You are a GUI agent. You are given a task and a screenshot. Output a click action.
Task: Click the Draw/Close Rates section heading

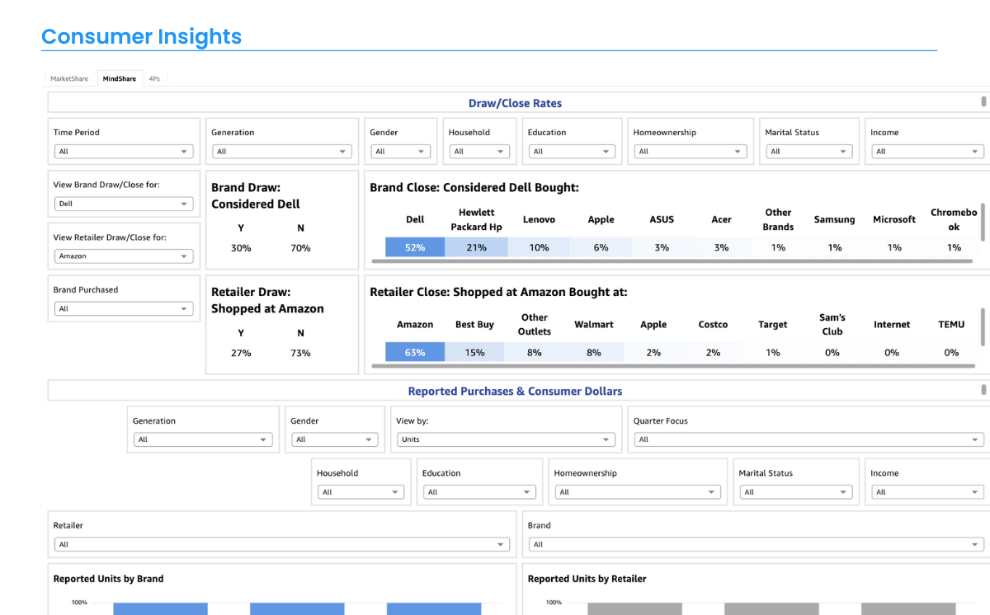(x=515, y=103)
